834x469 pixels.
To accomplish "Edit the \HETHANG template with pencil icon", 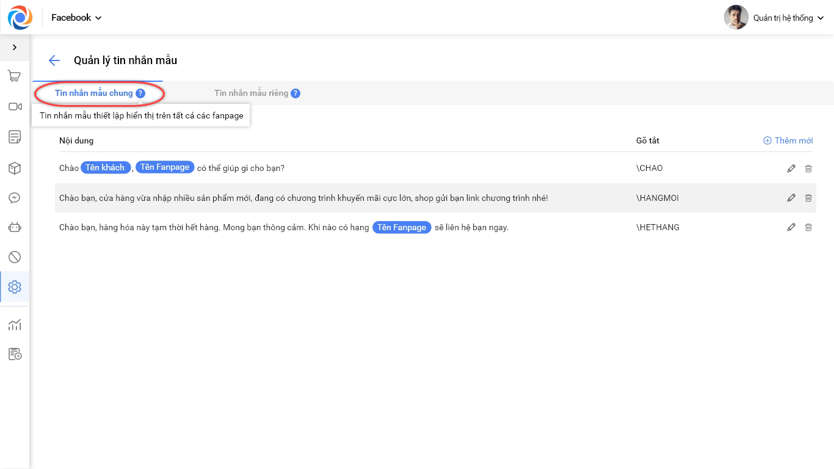I will [791, 227].
